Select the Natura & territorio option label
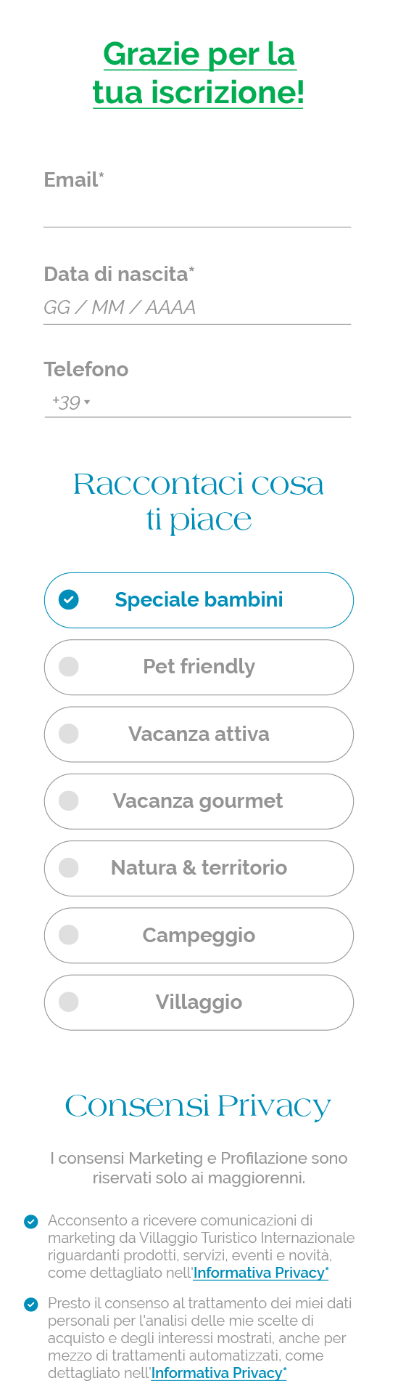The height and width of the screenshot is (1394, 398). click(199, 868)
